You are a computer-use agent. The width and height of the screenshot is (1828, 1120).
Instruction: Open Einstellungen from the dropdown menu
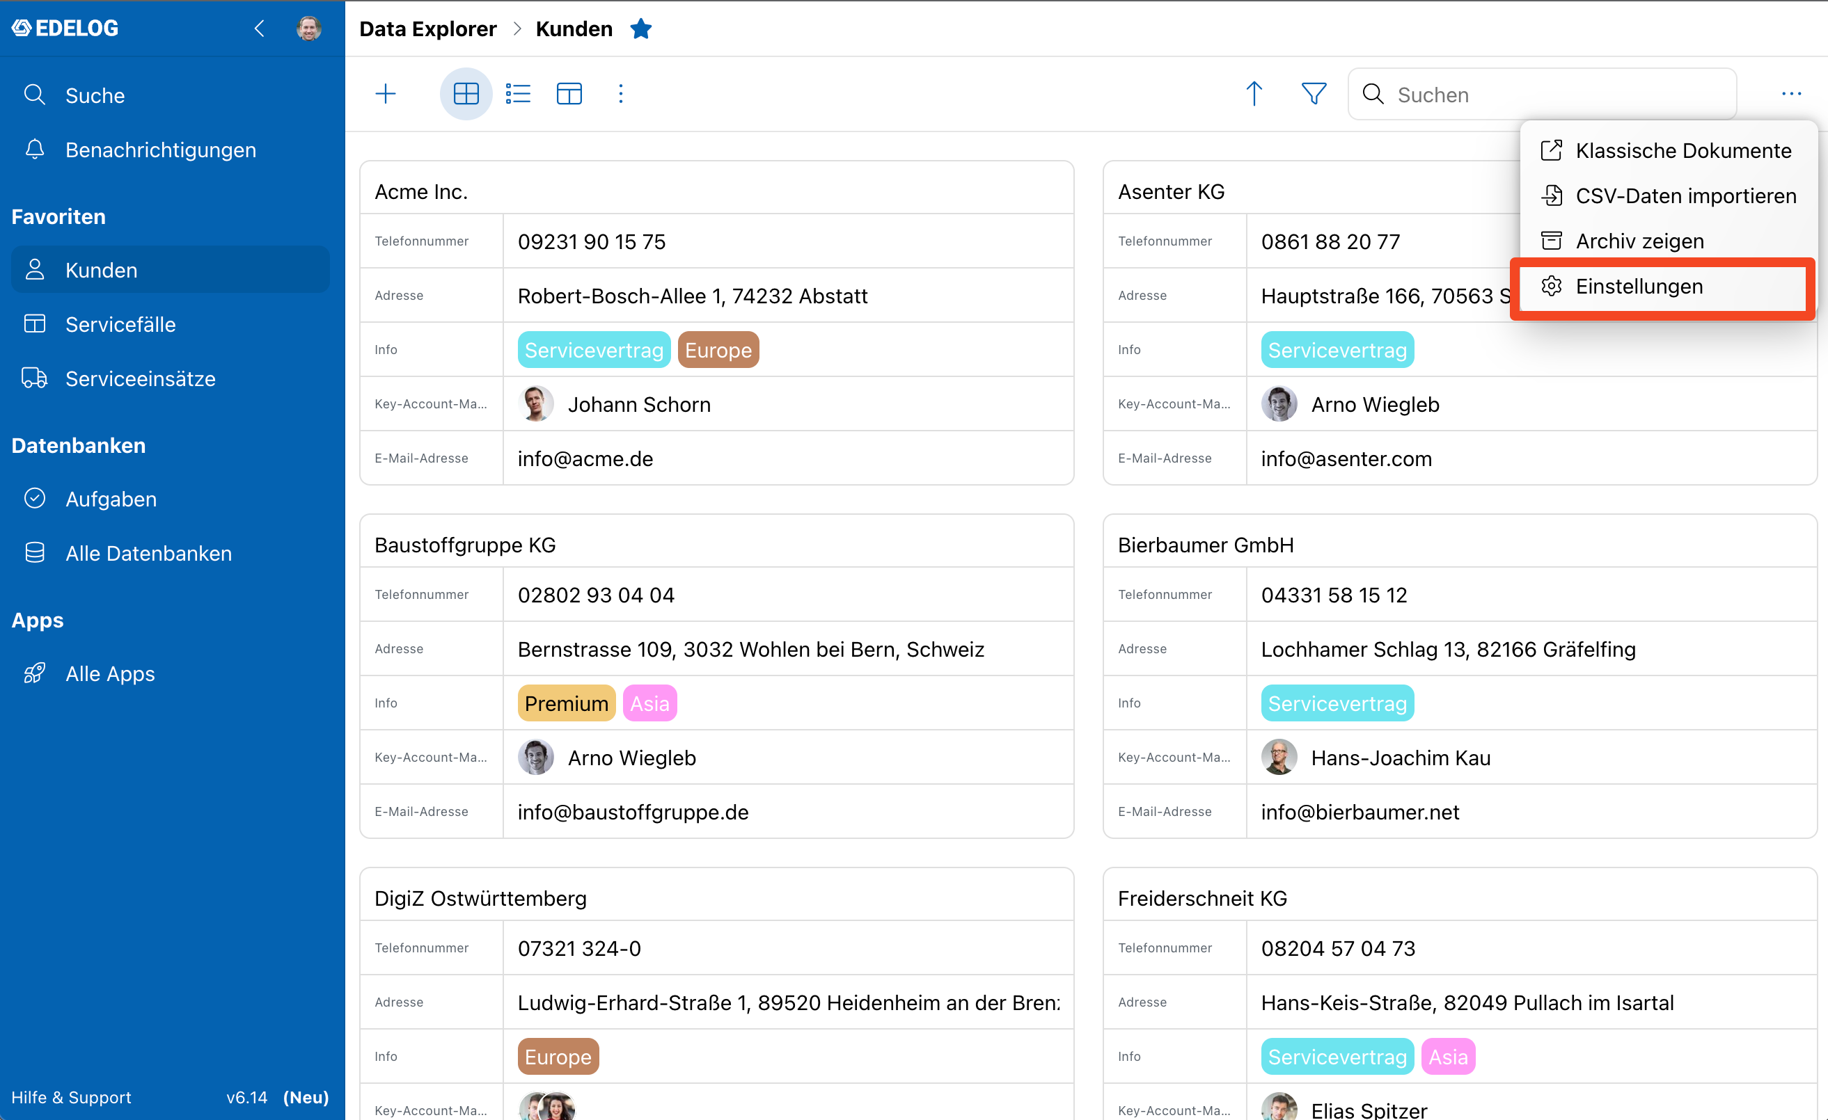click(x=1663, y=286)
